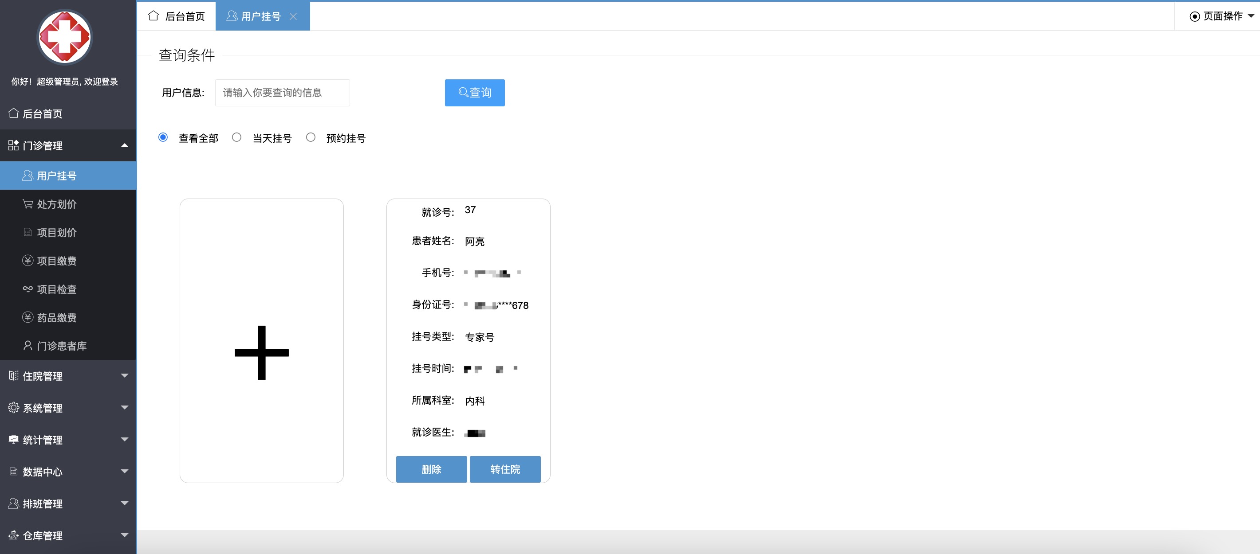1260x554 pixels.
Task: Click the home icon in 后台首页 tab
Action: click(x=154, y=16)
